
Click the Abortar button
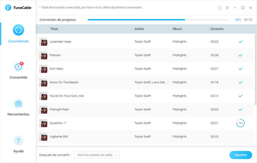[240, 155]
